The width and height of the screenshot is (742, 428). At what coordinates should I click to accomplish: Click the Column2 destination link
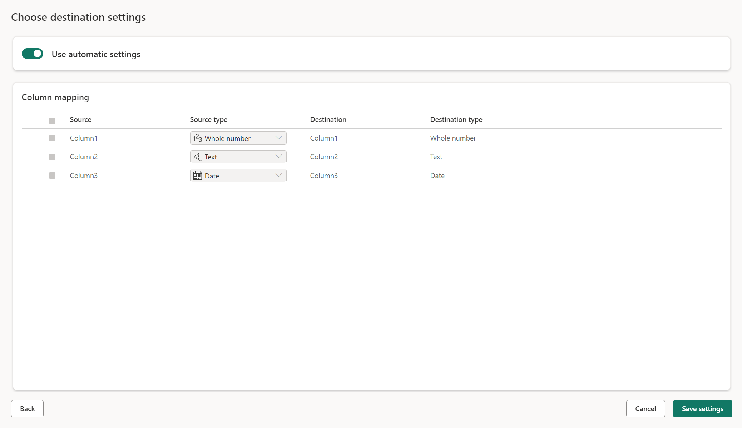323,156
